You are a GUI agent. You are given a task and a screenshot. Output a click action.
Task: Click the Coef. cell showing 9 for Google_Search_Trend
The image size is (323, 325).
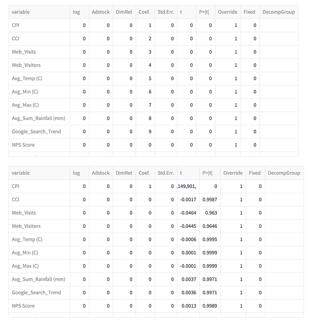click(x=145, y=132)
